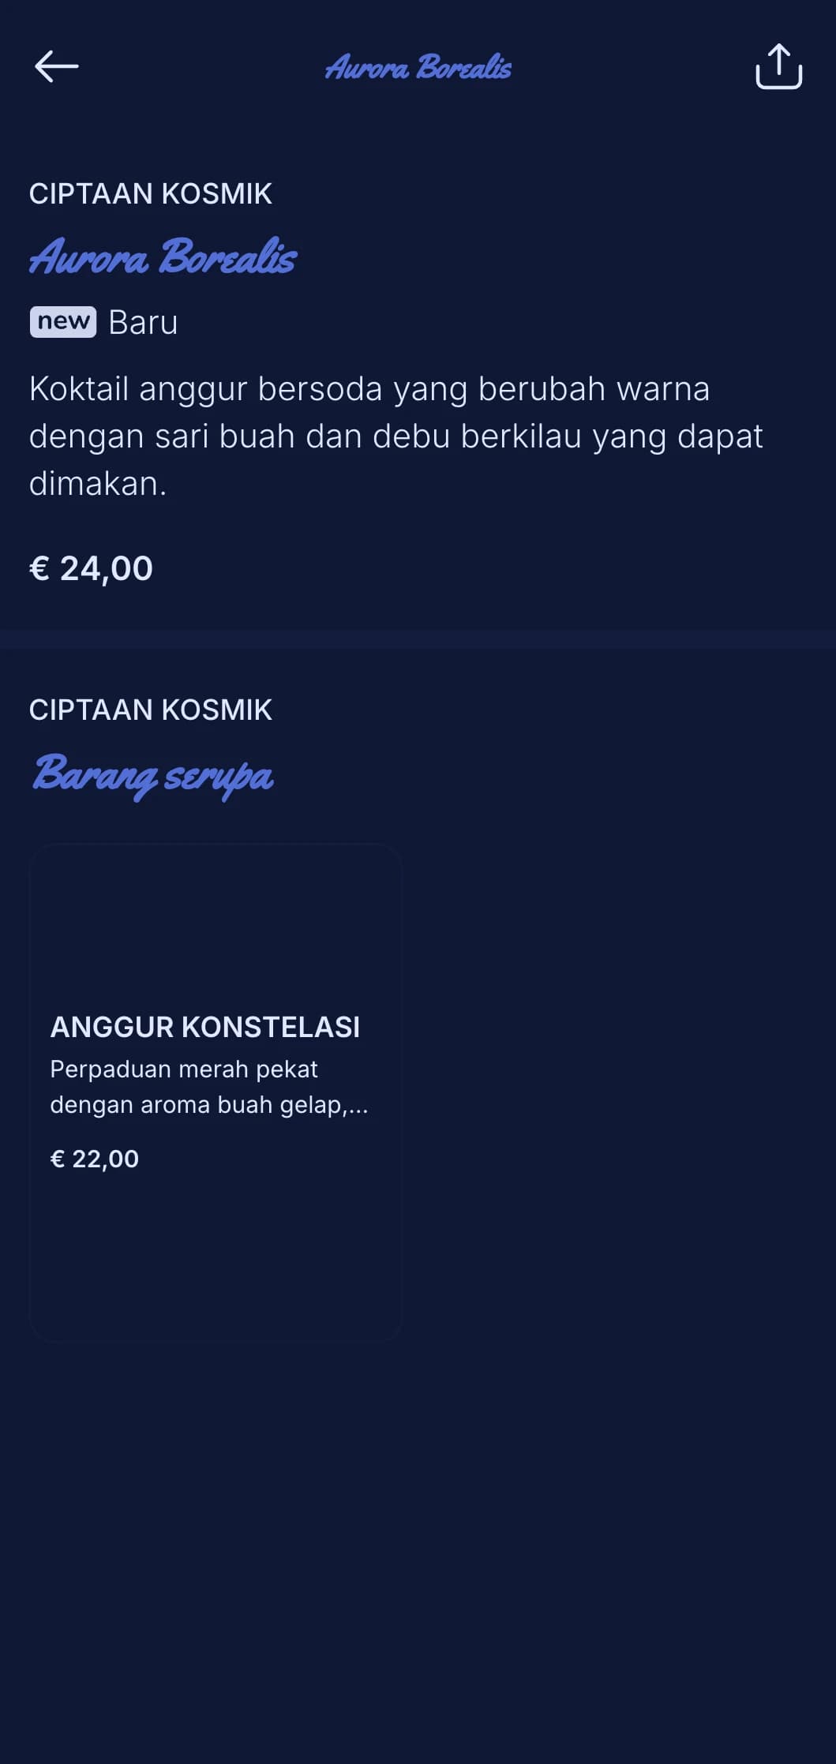Tap the € 24,00 price
Screen dimensions: 836x1764
pos(91,568)
